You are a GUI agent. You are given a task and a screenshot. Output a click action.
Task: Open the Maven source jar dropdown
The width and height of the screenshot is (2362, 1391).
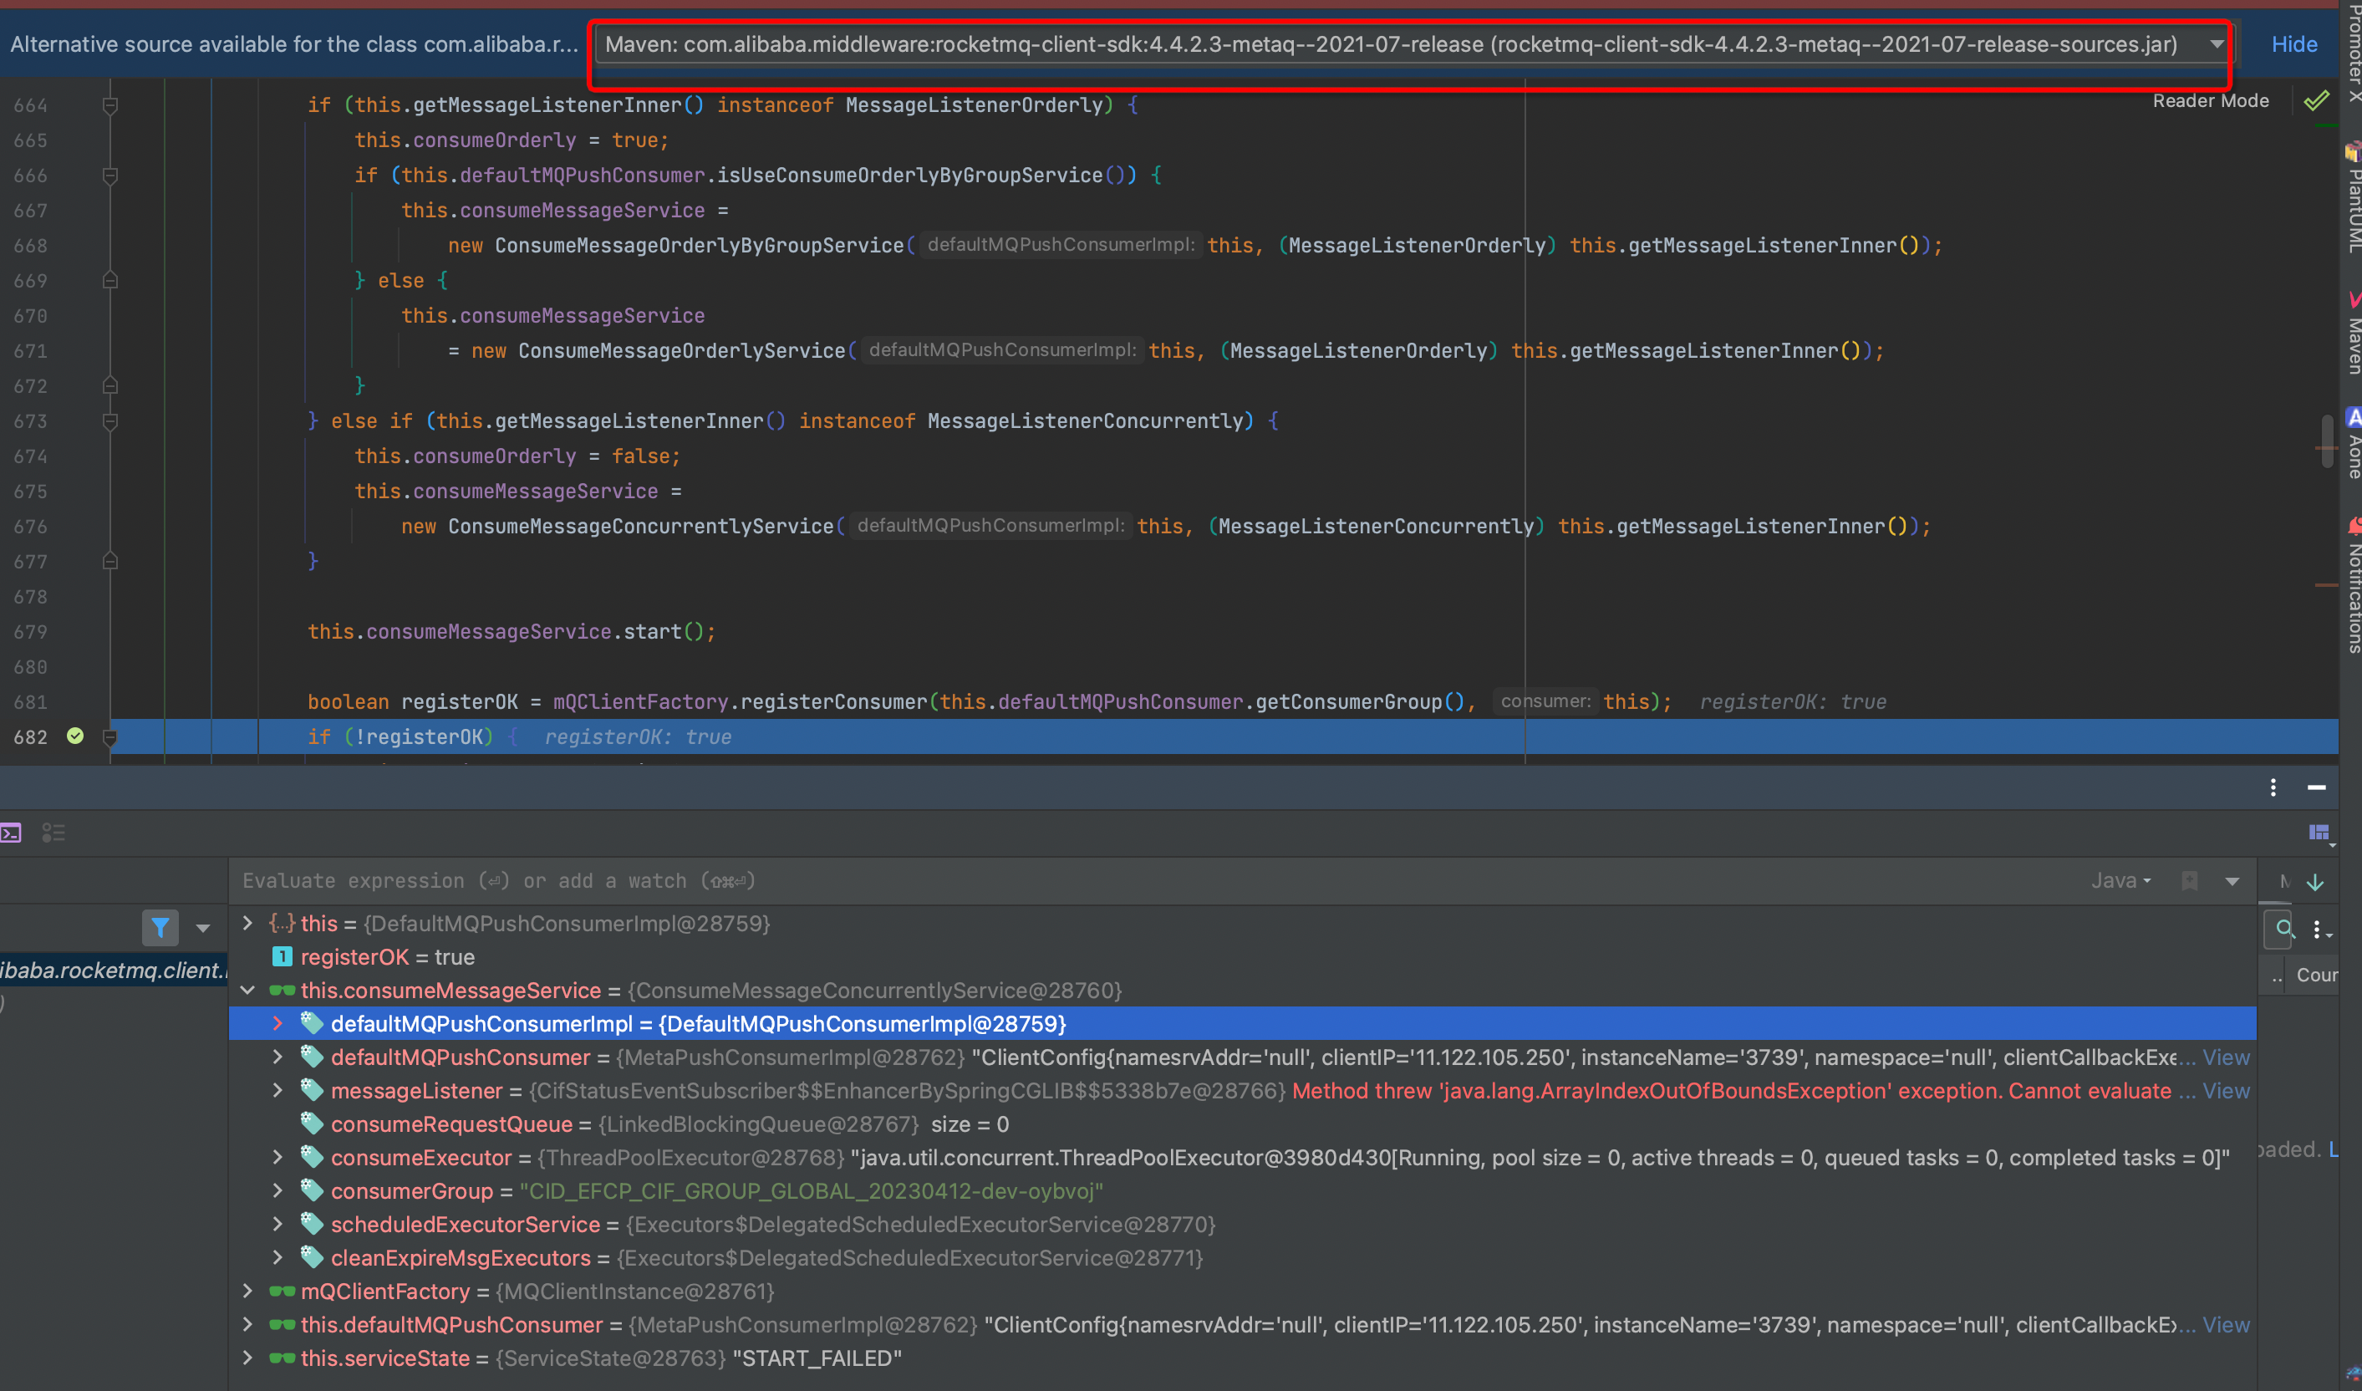coord(2216,44)
